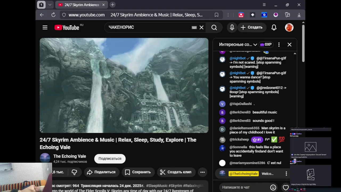Start voice search with microphone

(232, 27)
